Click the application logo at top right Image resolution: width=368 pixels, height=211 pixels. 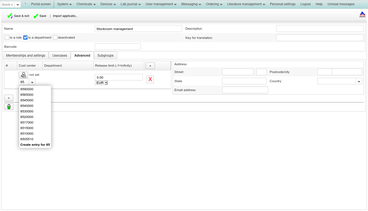pos(362,15)
